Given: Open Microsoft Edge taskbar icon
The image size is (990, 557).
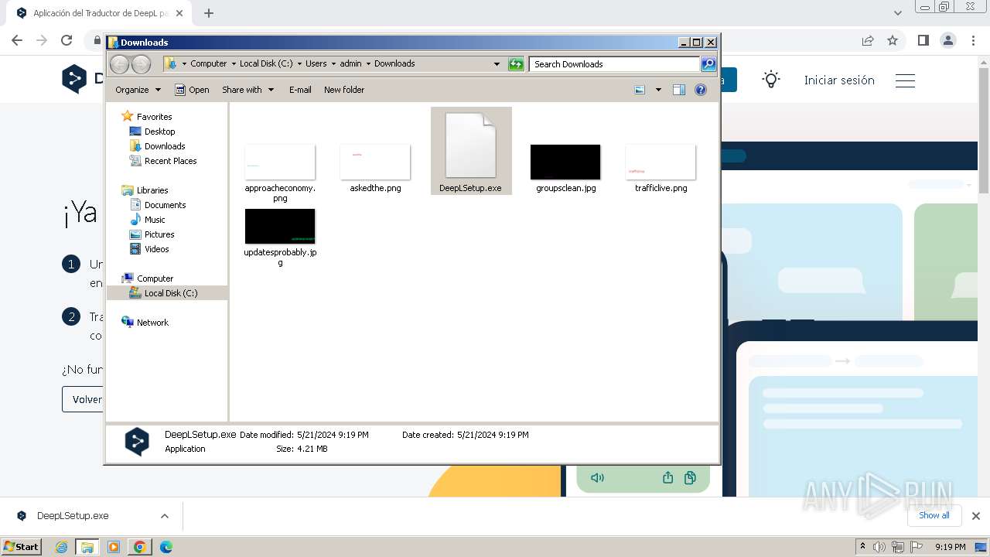Looking at the screenshot, I should click(166, 547).
